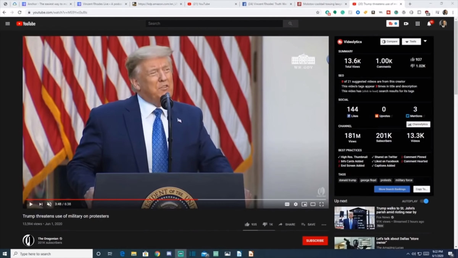Open File Explorer from the taskbar
This screenshot has width=458, height=258.
134,253
